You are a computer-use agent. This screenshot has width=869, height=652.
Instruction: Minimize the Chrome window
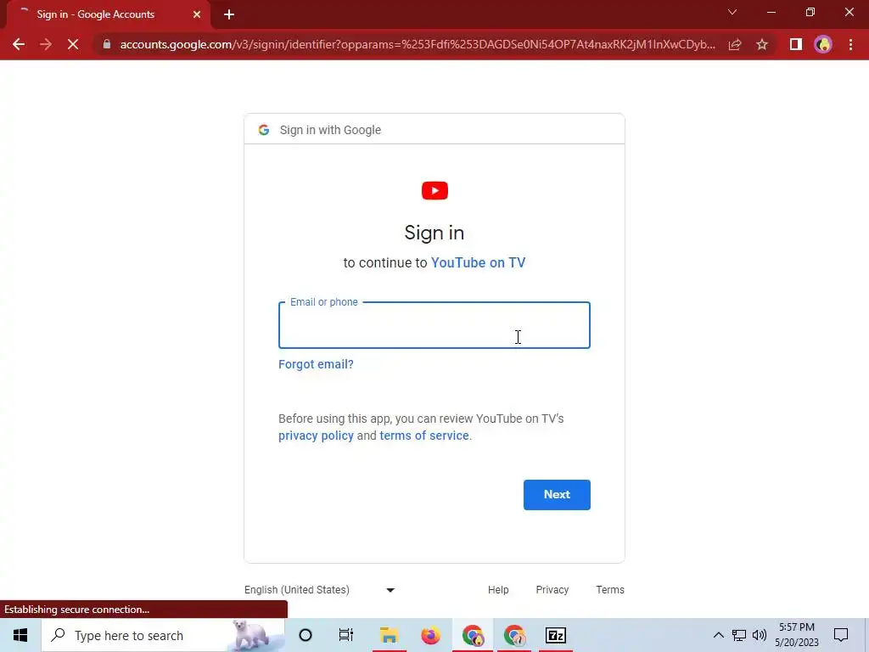(771, 12)
